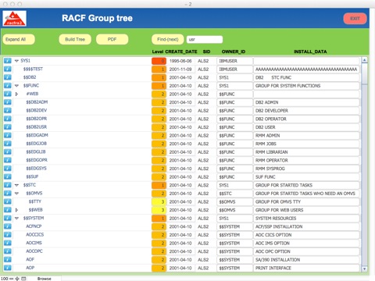Click the icon in the $$EDGJOB row

click(x=8, y=144)
